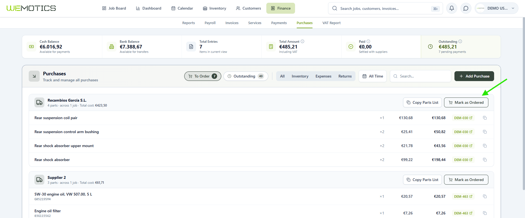This screenshot has width=525, height=218.
Task: Mark Recambios García S.L. as Ordered
Action: (466, 102)
